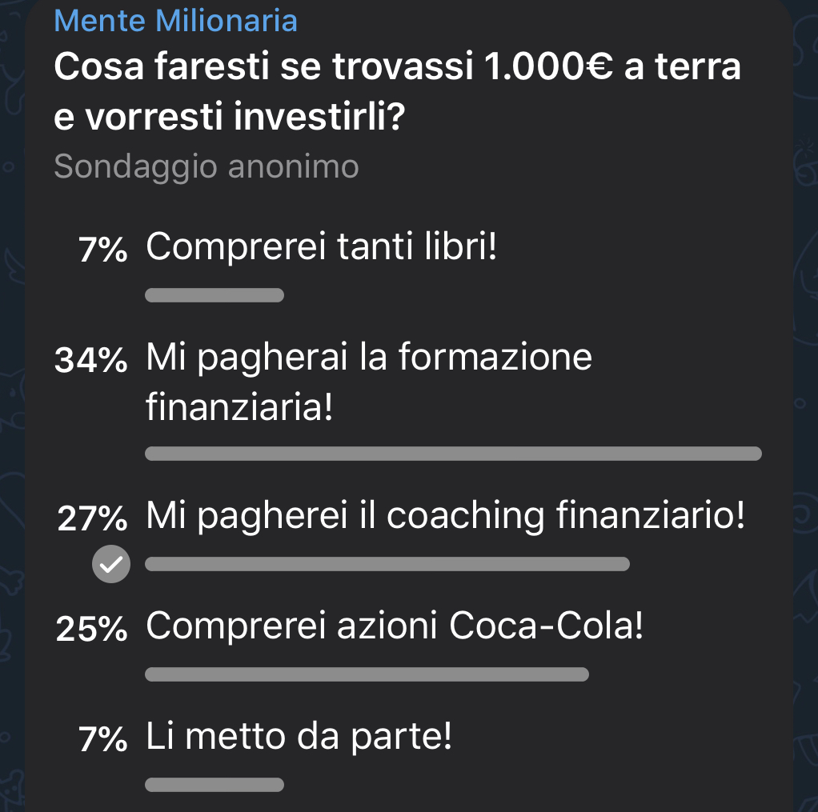818x812 pixels.
Task: Click the progress bar for coaching finanziario
Action: click(387, 564)
